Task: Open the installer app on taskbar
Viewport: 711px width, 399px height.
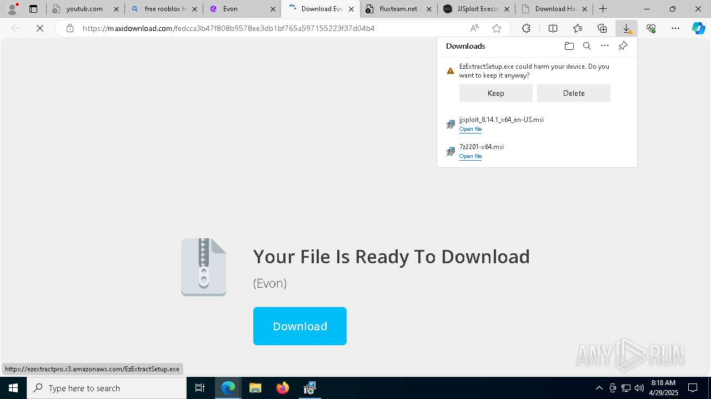Action: coord(310,388)
